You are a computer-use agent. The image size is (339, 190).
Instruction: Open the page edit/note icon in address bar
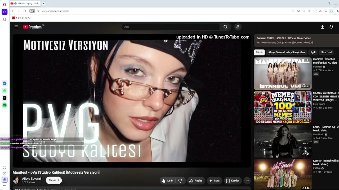coord(293,11)
